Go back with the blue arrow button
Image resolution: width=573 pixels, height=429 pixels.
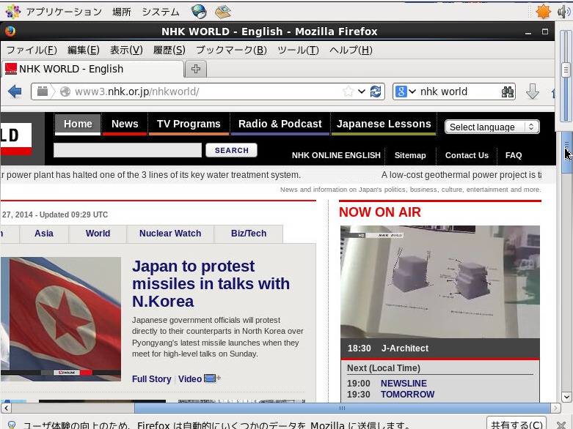click(x=15, y=92)
